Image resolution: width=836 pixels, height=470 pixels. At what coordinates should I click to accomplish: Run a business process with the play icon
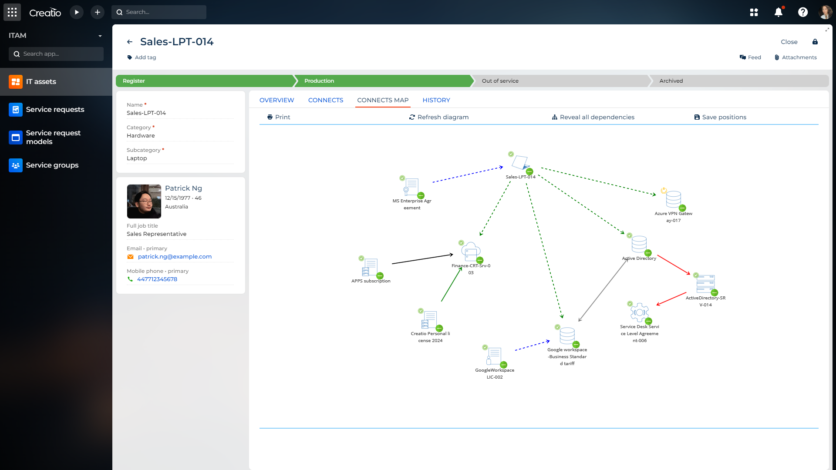pyautogui.click(x=77, y=12)
